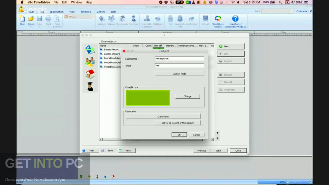Click the Wi-Fi menu bar icon
The image size is (329, 185).
click(x=233, y=2)
